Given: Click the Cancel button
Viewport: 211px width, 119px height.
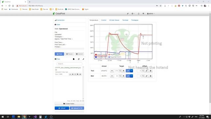Looking at the screenshot, I should pyautogui.click(x=79, y=54).
